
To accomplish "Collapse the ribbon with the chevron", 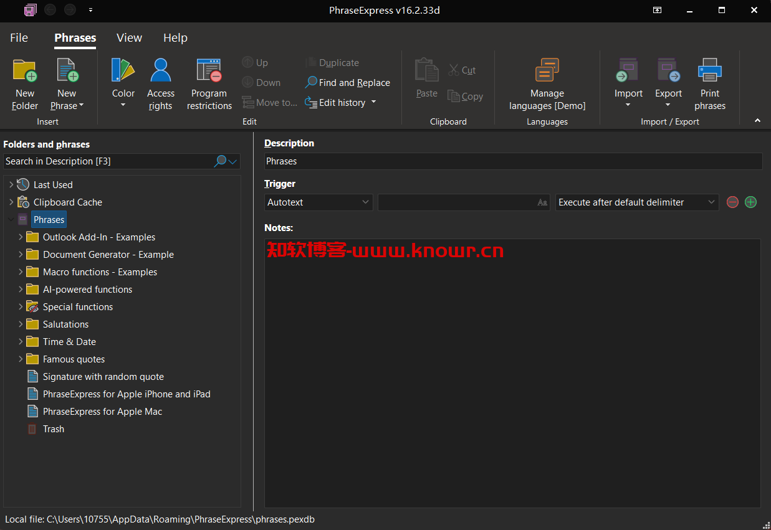I will pos(757,121).
